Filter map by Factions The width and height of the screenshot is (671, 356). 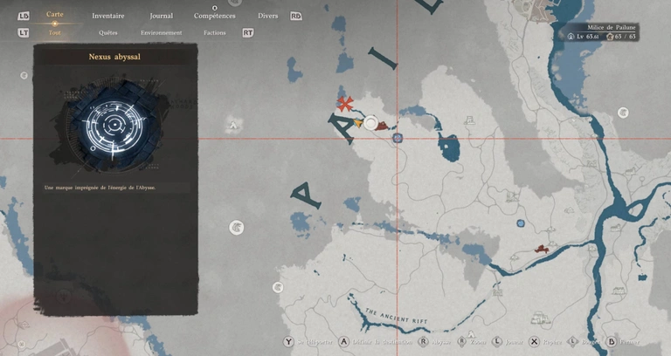coord(214,32)
